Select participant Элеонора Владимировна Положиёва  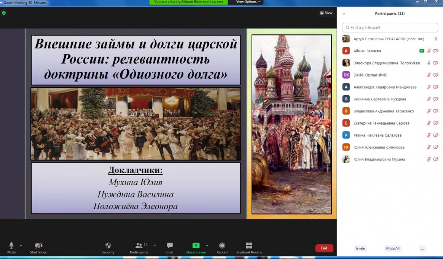pos(386,63)
